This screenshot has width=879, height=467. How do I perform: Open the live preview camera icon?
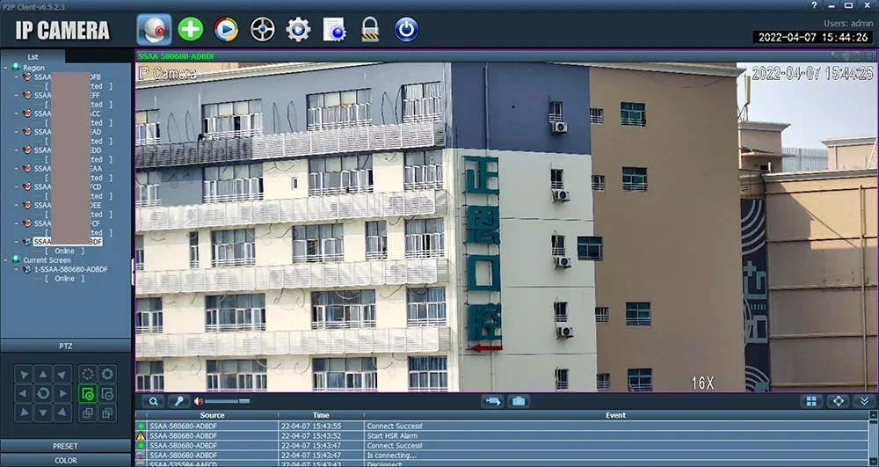point(154,29)
